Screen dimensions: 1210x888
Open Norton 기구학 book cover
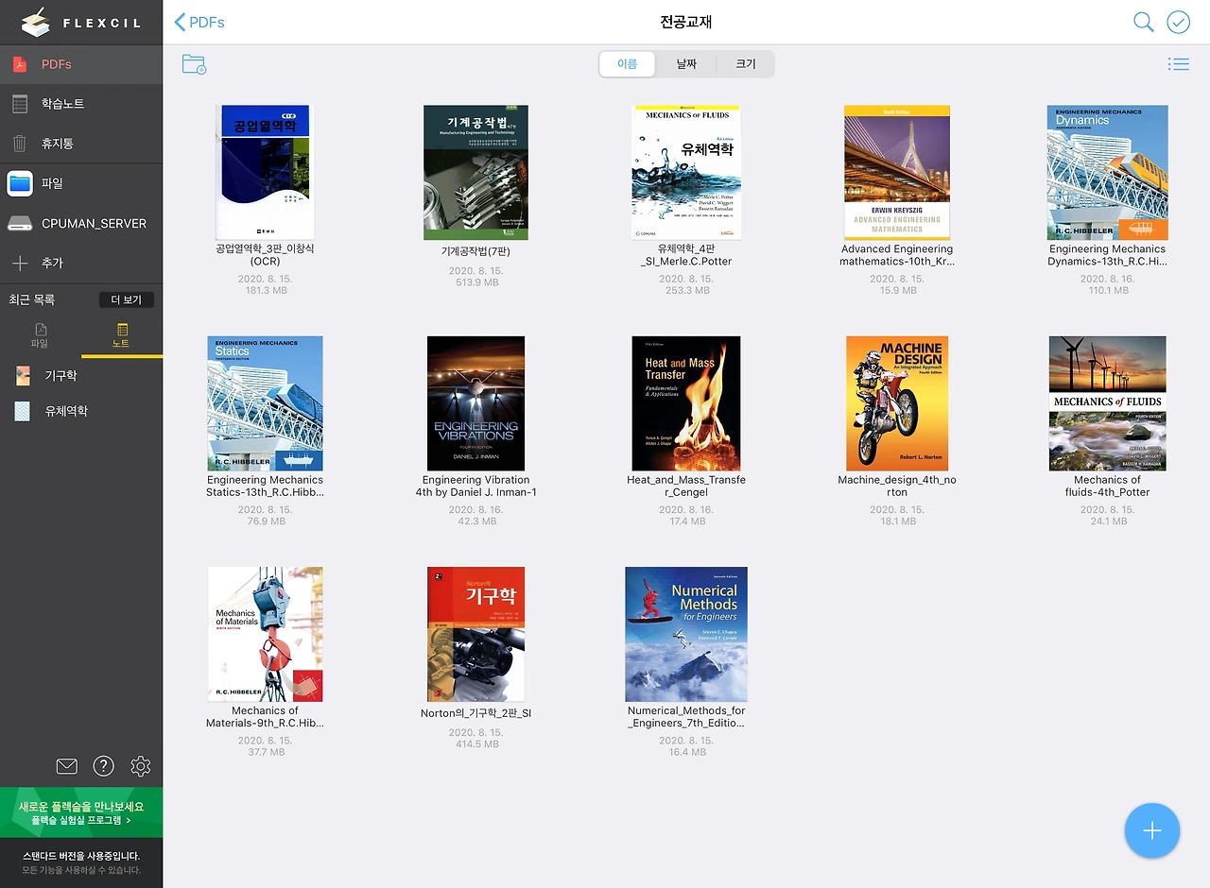tap(475, 634)
